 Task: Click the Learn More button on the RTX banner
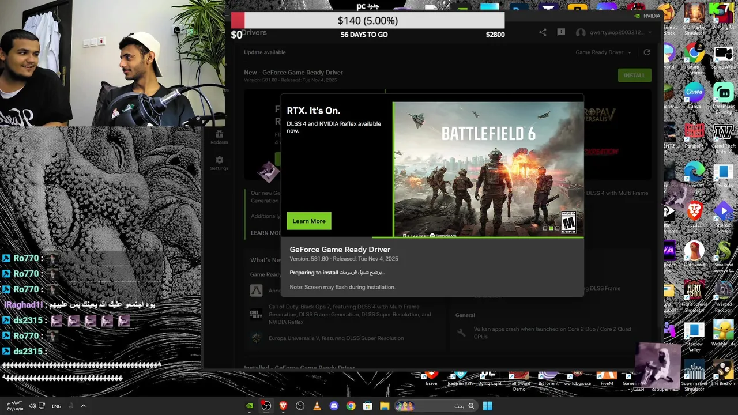309,221
